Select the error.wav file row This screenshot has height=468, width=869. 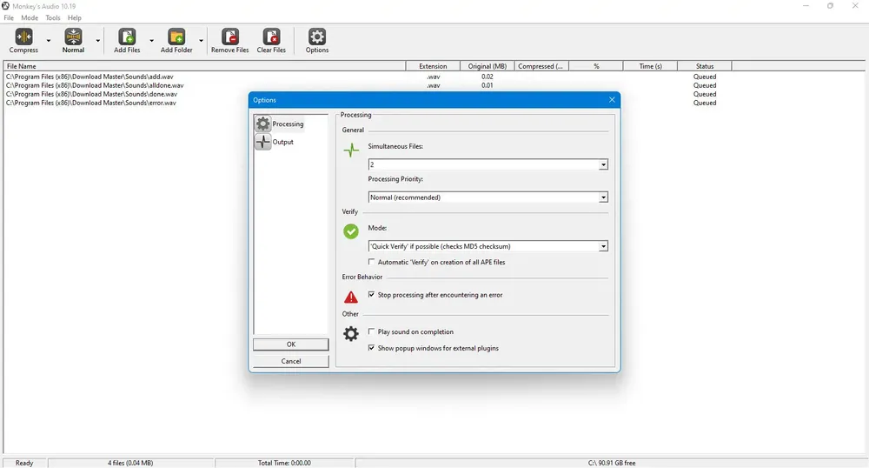click(x=91, y=103)
